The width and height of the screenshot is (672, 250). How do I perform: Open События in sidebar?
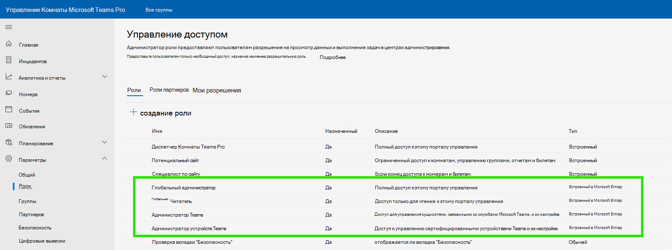click(29, 111)
